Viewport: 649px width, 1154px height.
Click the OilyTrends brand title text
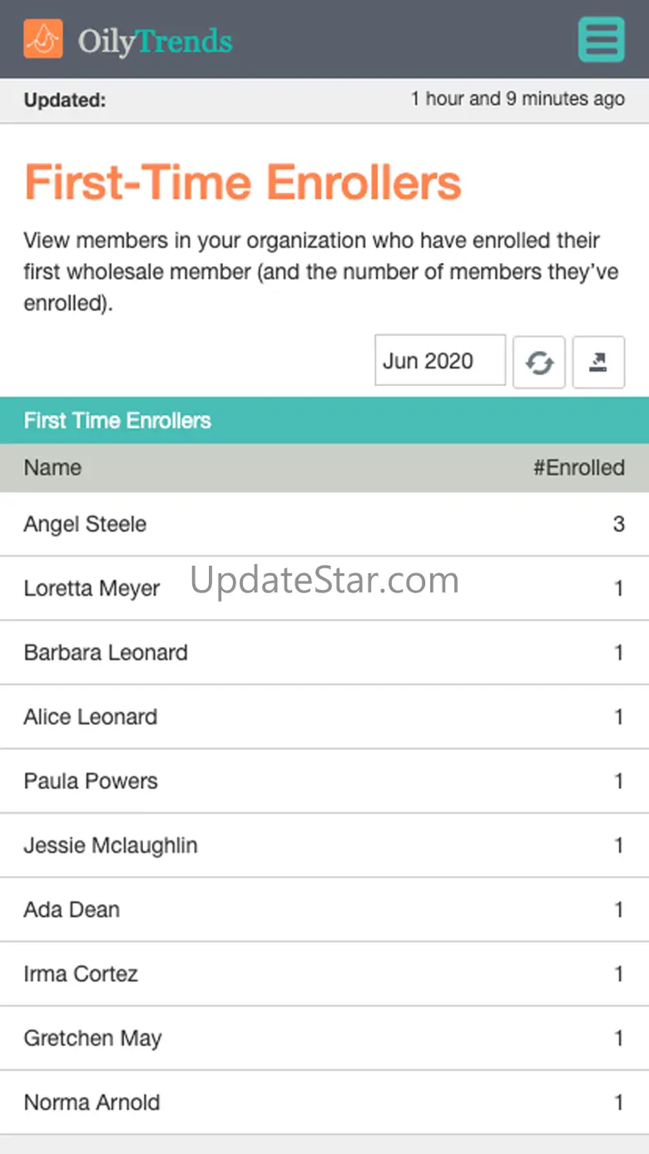tap(156, 41)
